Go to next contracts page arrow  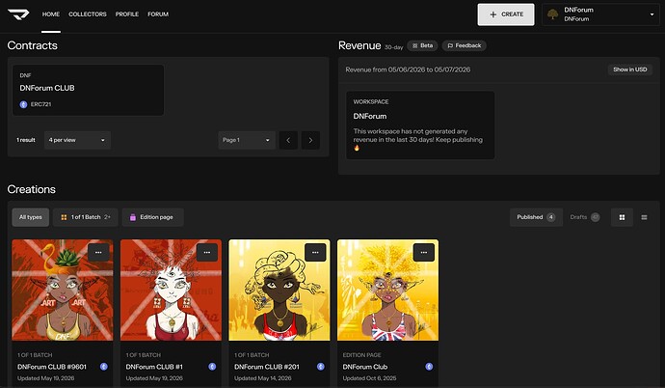(x=310, y=140)
